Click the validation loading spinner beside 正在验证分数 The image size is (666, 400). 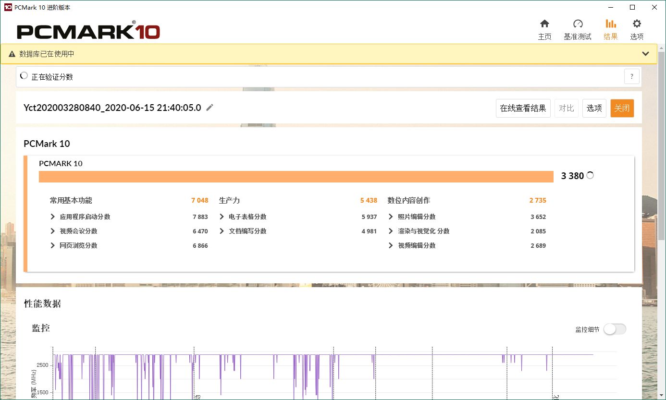[x=24, y=76]
